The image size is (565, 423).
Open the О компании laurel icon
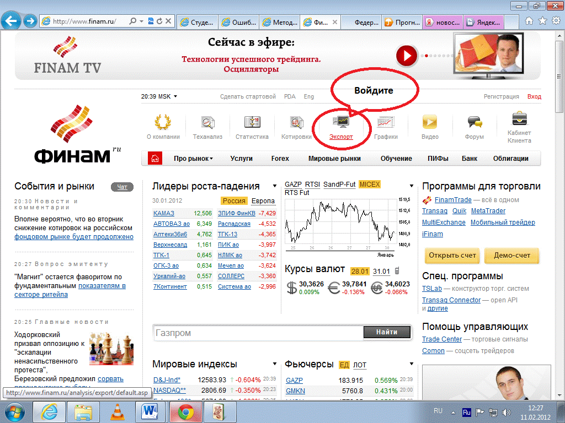click(163, 122)
